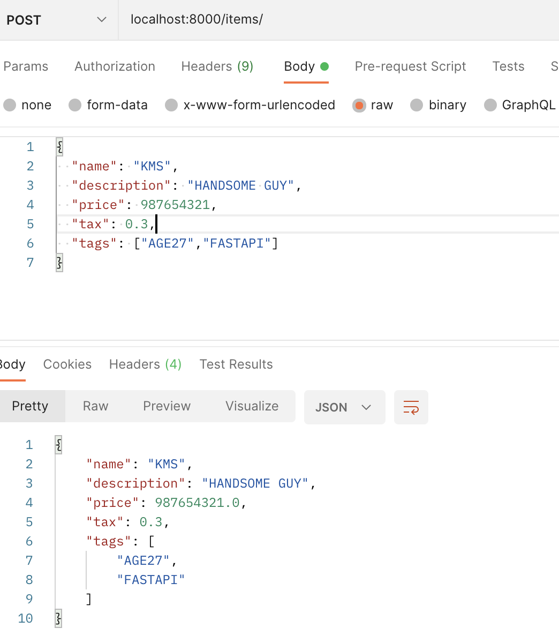Click line number 7 in response body
This screenshot has height=643, width=559.
tap(29, 560)
